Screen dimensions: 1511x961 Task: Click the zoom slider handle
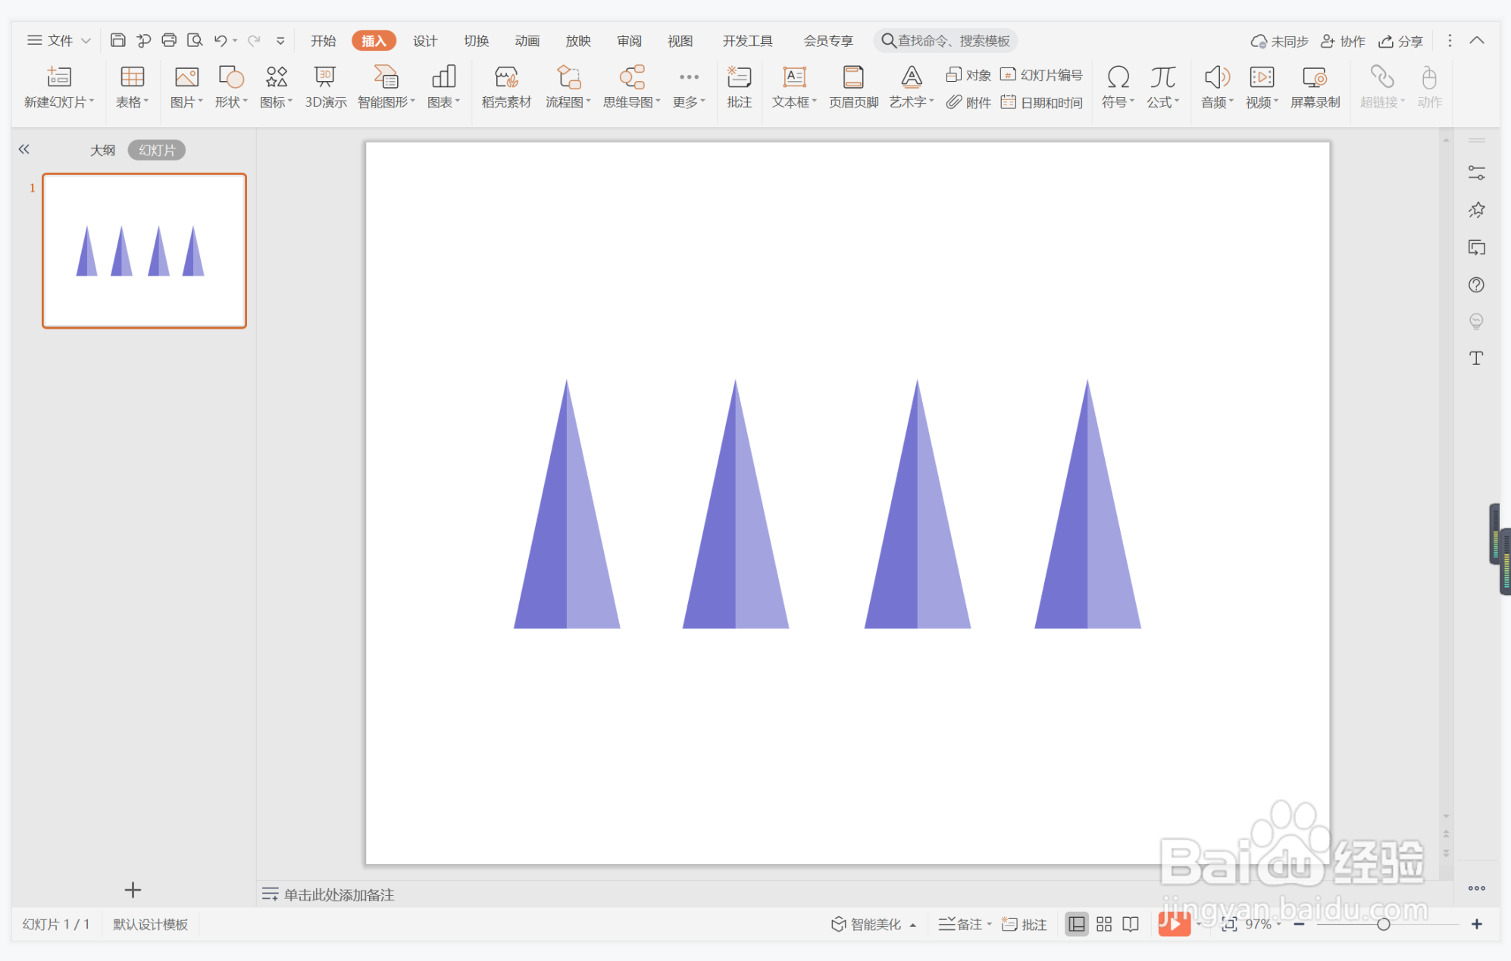click(1383, 924)
